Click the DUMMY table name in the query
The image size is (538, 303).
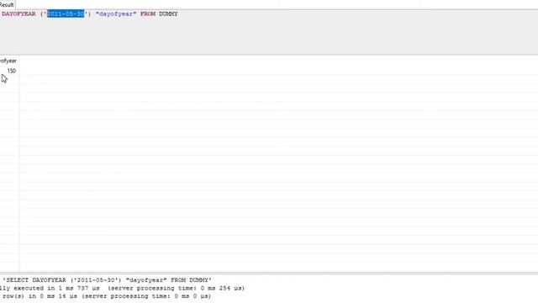click(168, 14)
